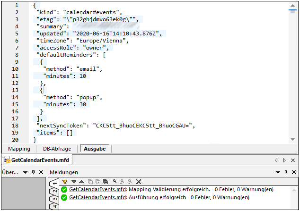Click the filter icon in Meldungen toolbar
300x211 pixels.
coord(65,181)
